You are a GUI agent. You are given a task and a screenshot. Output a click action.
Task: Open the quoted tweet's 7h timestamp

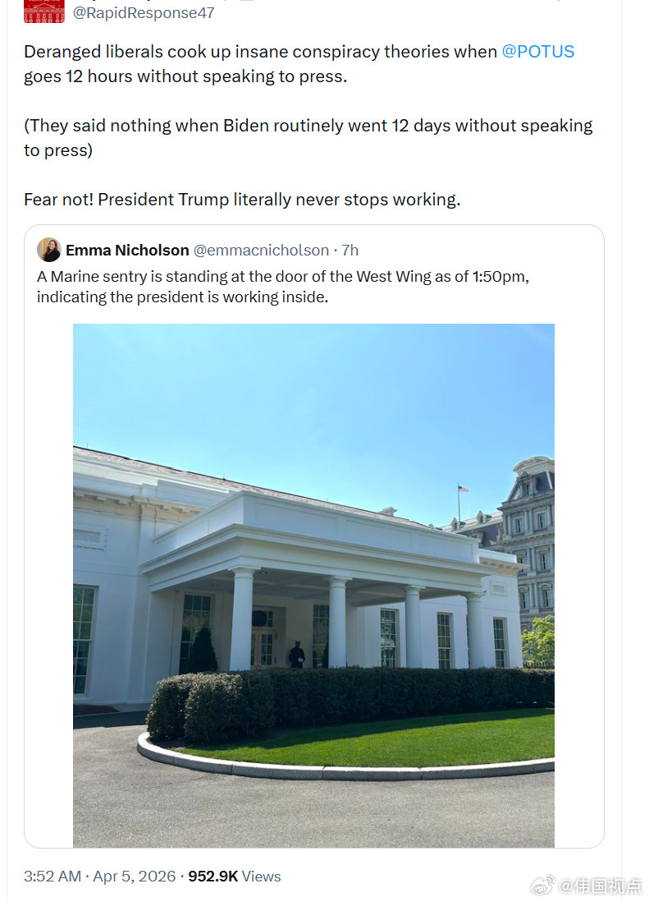pyautogui.click(x=350, y=251)
